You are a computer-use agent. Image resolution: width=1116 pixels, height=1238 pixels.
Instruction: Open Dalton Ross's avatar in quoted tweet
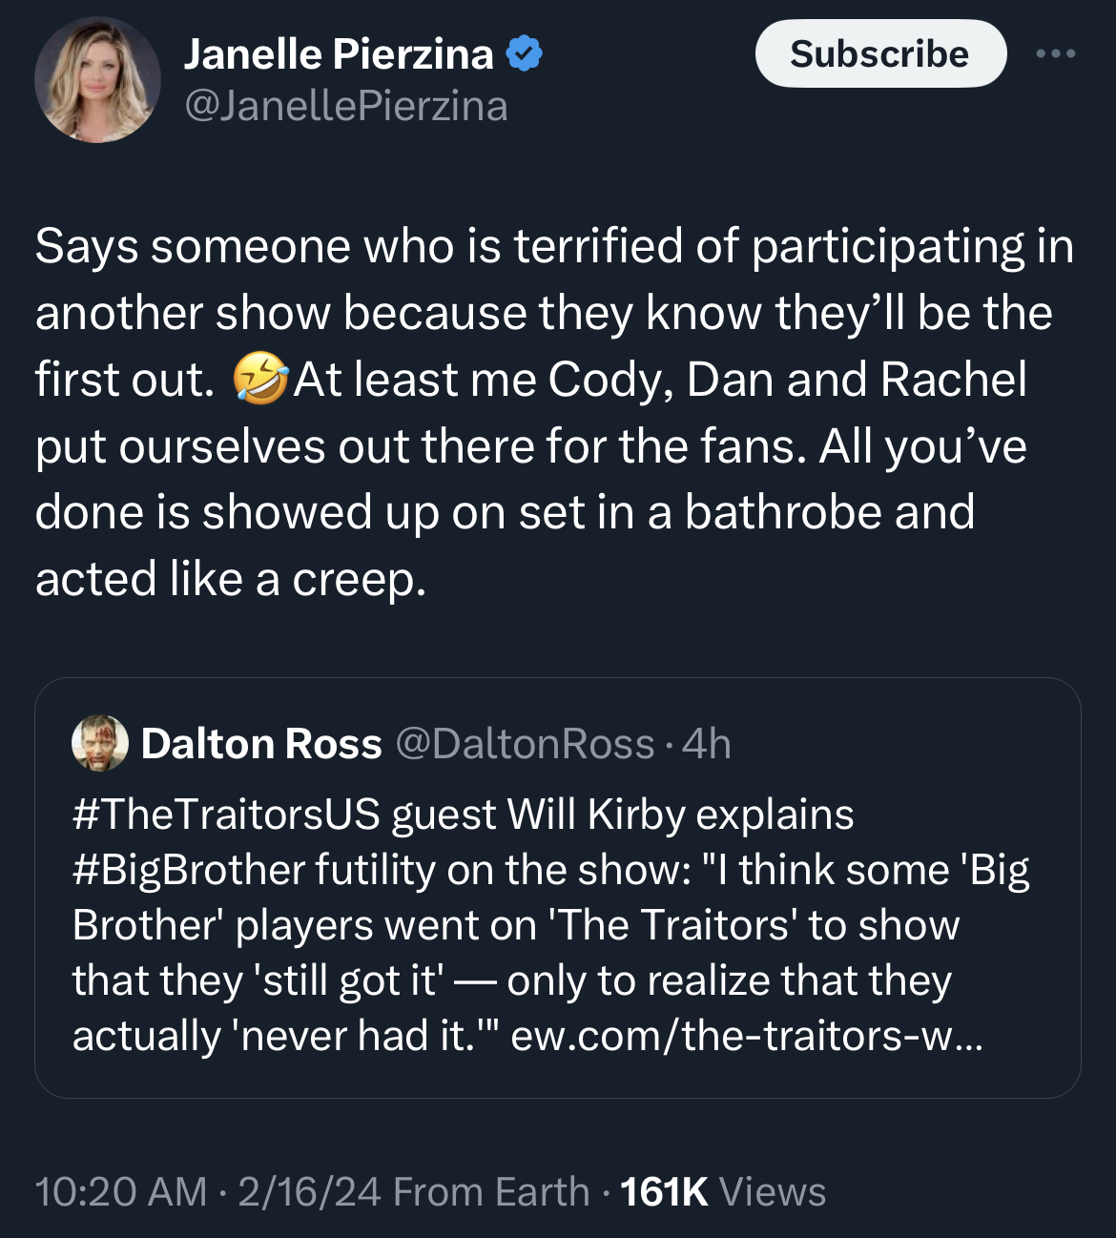pyautogui.click(x=100, y=743)
